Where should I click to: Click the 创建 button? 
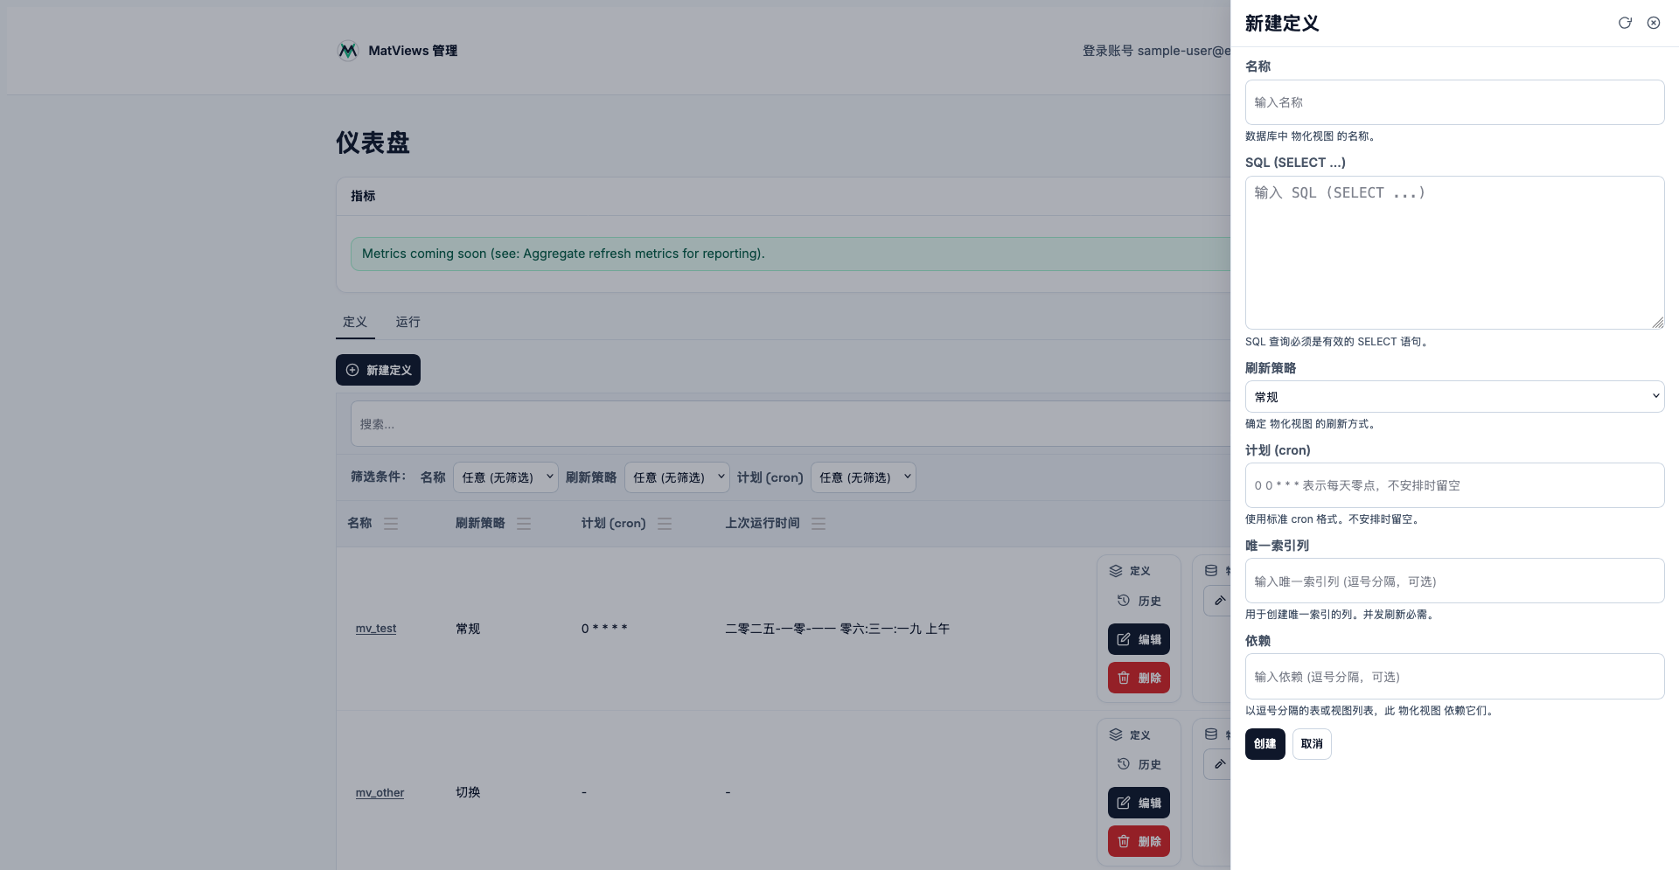point(1264,744)
